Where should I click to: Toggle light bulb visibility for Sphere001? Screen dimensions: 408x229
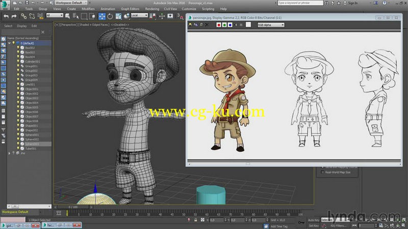tap(18, 135)
